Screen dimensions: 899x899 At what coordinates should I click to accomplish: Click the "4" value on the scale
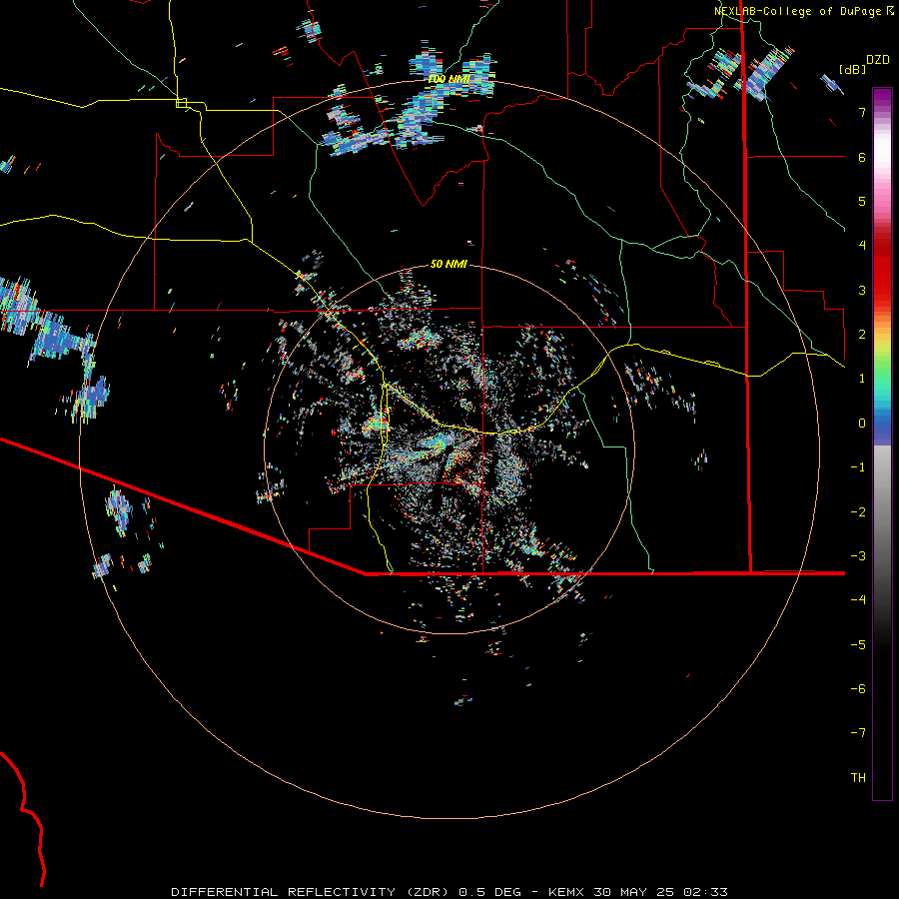click(x=862, y=246)
